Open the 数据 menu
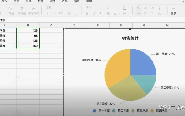This screenshot has height=116, width=185. click(x=40, y=1)
